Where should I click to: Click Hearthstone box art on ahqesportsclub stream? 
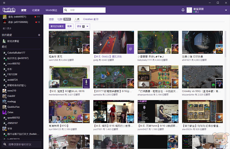click(x=175, y=83)
